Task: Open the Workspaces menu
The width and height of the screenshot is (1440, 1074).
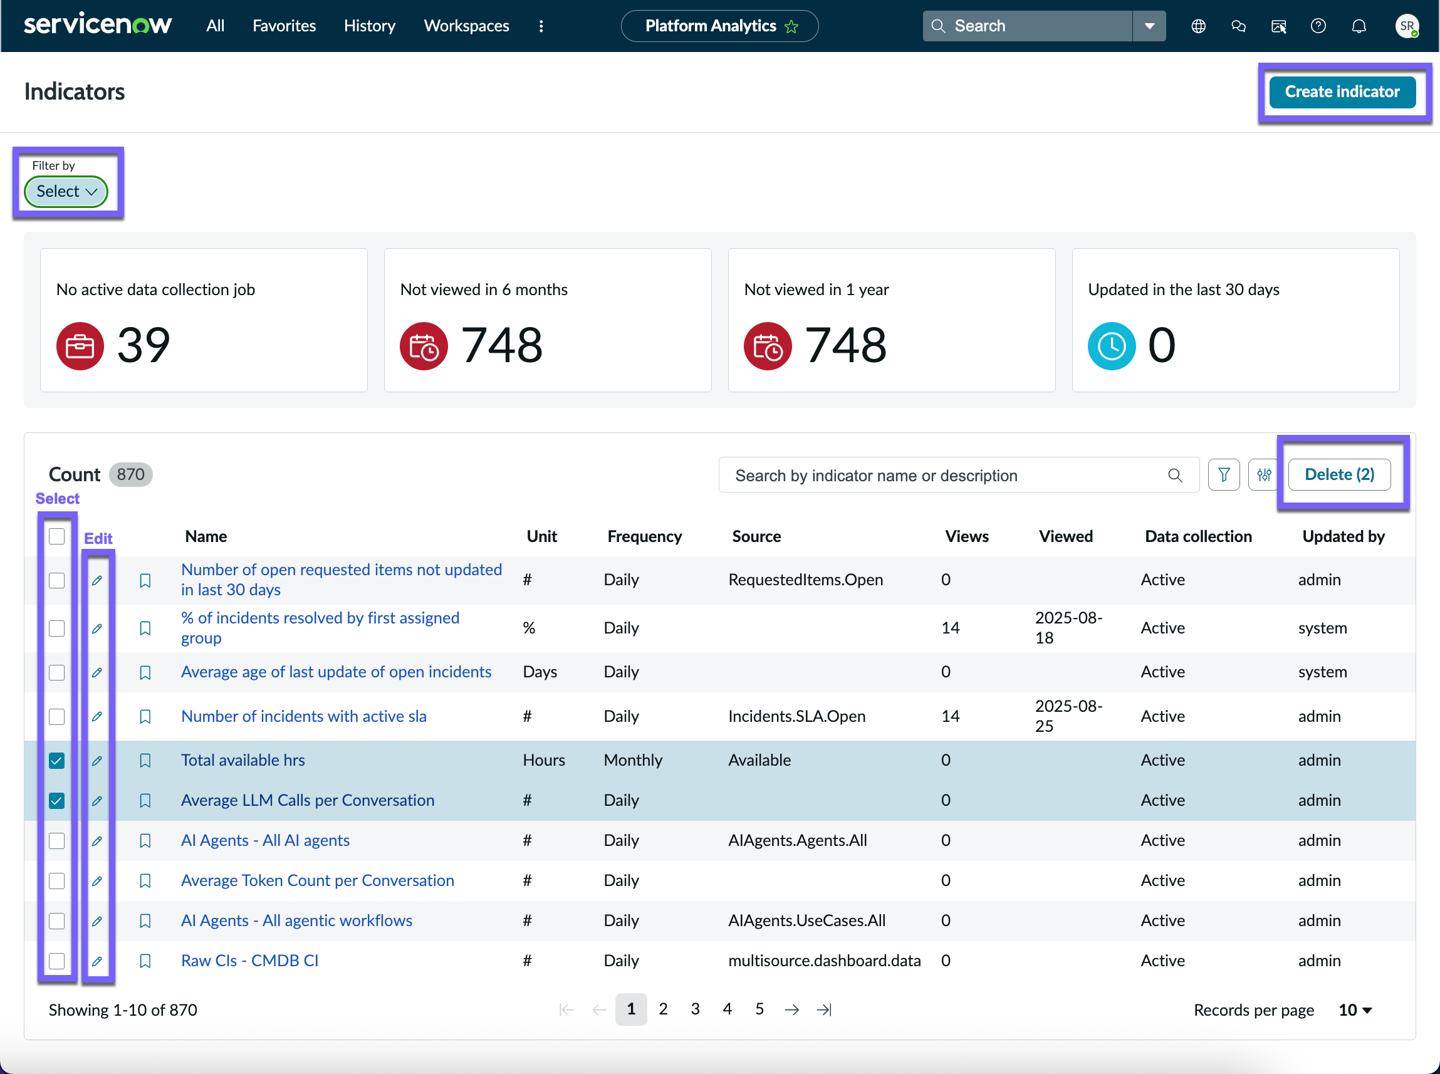Action: click(466, 26)
